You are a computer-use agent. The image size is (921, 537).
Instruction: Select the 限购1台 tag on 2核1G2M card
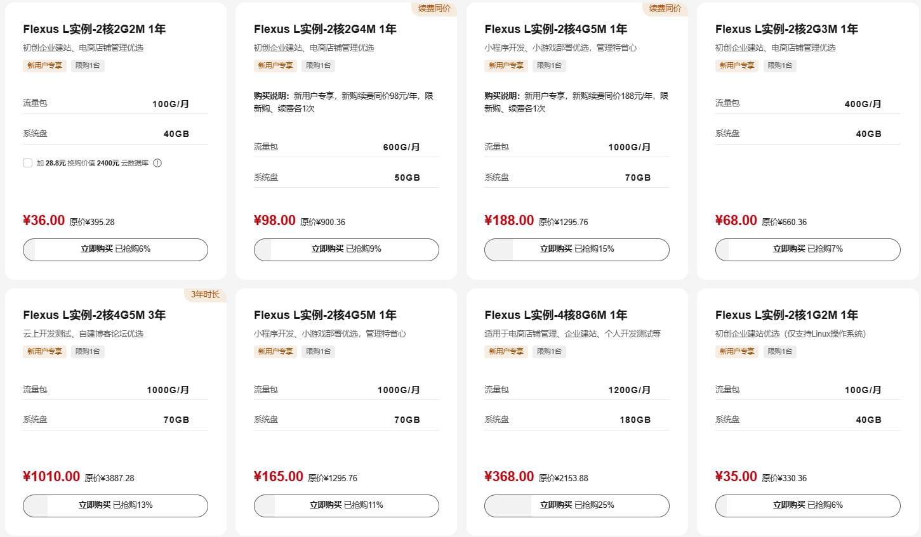click(x=780, y=351)
